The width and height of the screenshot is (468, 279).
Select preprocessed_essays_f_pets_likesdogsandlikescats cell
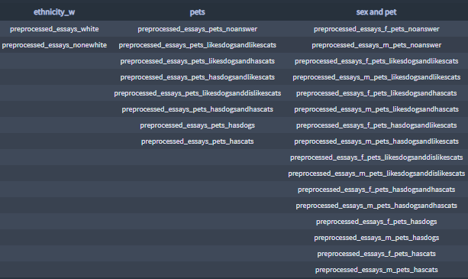pyautogui.click(x=376, y=61)
